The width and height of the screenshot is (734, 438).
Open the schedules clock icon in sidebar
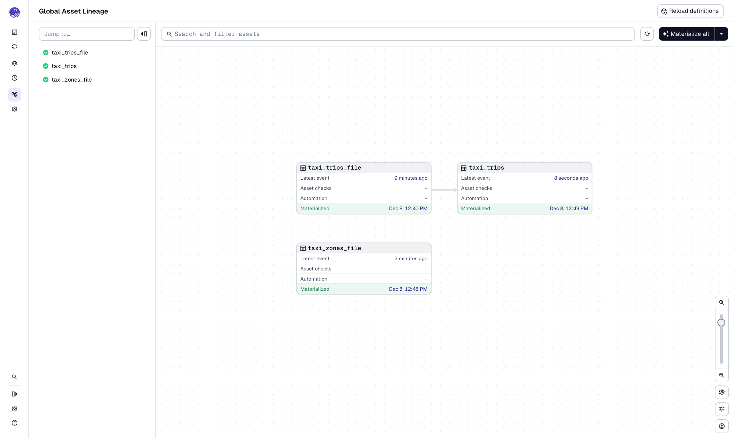point(15,78)
